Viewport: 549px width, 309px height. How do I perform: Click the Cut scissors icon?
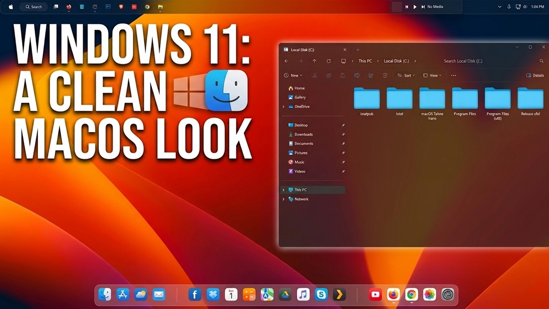(x=314, y=76)
